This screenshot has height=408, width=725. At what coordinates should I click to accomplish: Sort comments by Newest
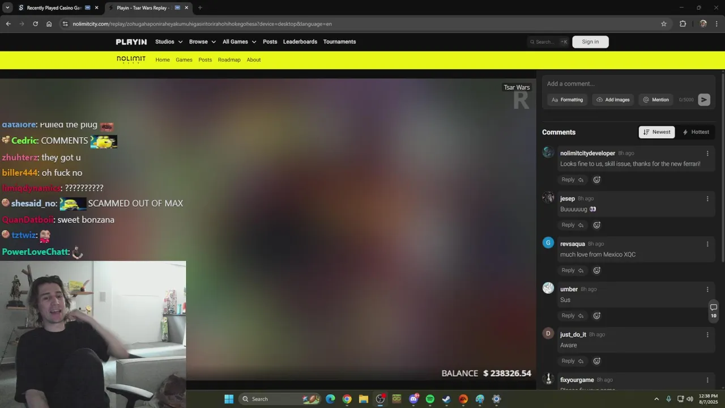(656, 132)
